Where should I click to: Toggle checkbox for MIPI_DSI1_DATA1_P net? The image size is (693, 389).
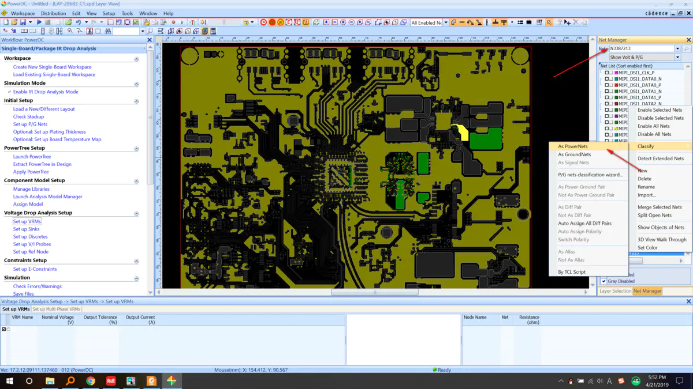point(607,97)
